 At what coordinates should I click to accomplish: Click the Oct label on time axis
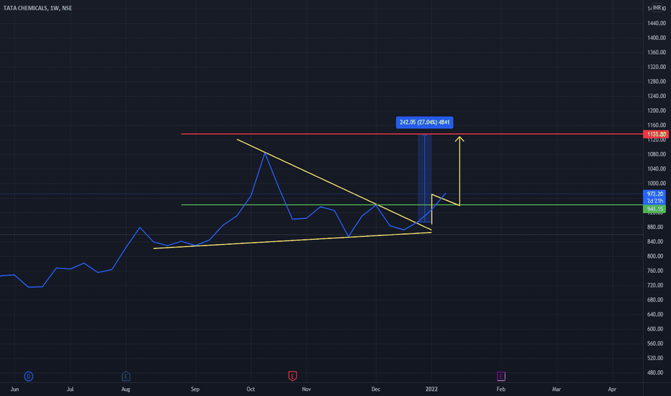pos(251,389)
